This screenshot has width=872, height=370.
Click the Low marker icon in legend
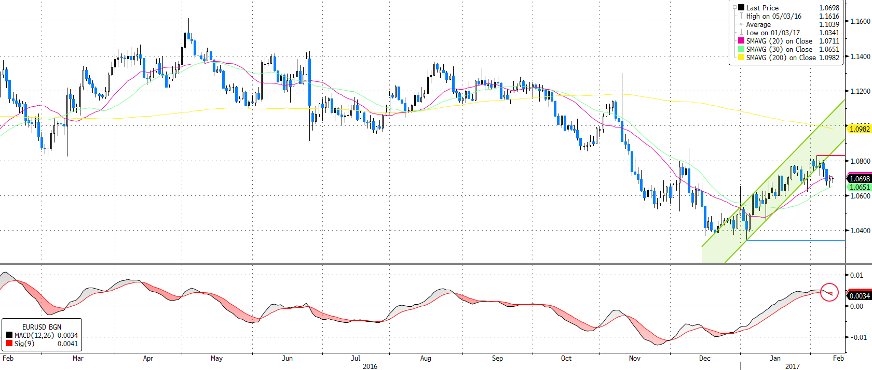click(x=741, y=33)
